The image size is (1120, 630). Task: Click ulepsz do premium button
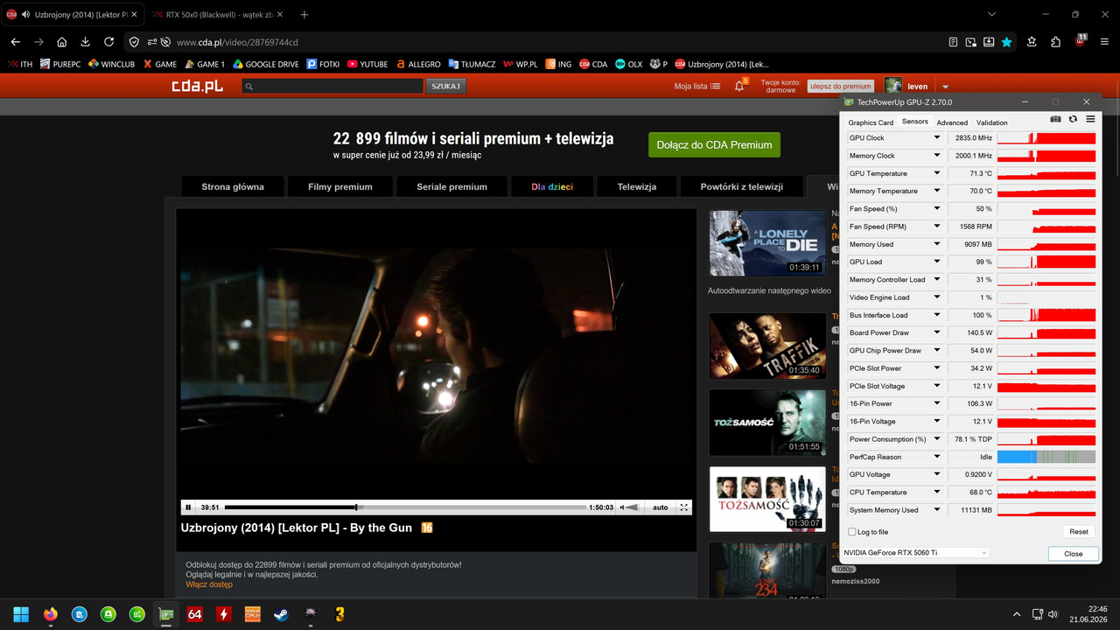point(840,87)
